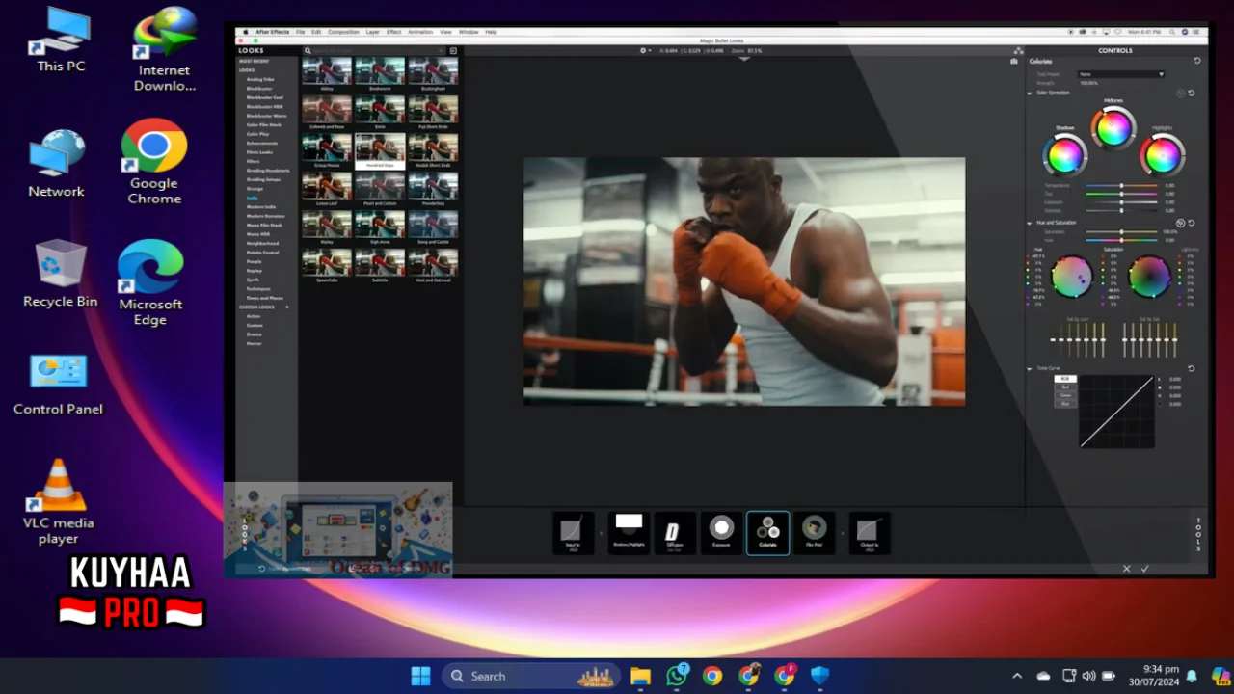The width and height of the screenshot is (1234, 694).
Task: Collapse the Color Correction section
Action: (1030, 93)
